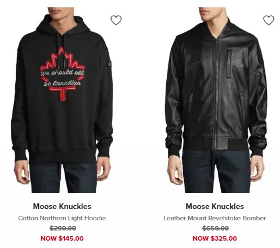
Task: Open Cotton Northern Light Hoodie link
Action: pyautogui.click(x=62, y=218)
